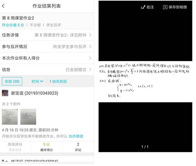The width and height of the screenshot is (196, 166).
Task: Select the 全部 (38) filter tab
Action: tap(12, 82)
